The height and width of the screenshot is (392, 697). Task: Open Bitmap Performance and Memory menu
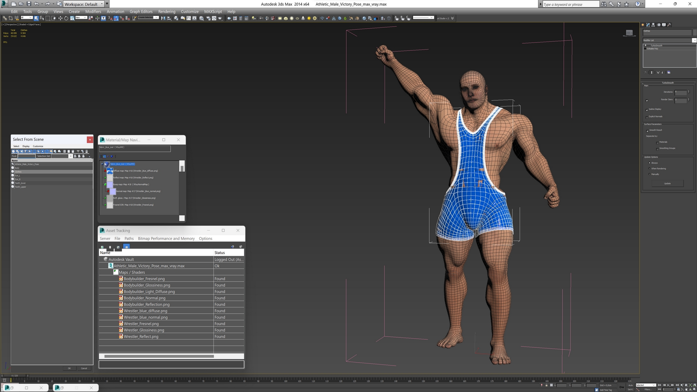(x=166, y=238)
